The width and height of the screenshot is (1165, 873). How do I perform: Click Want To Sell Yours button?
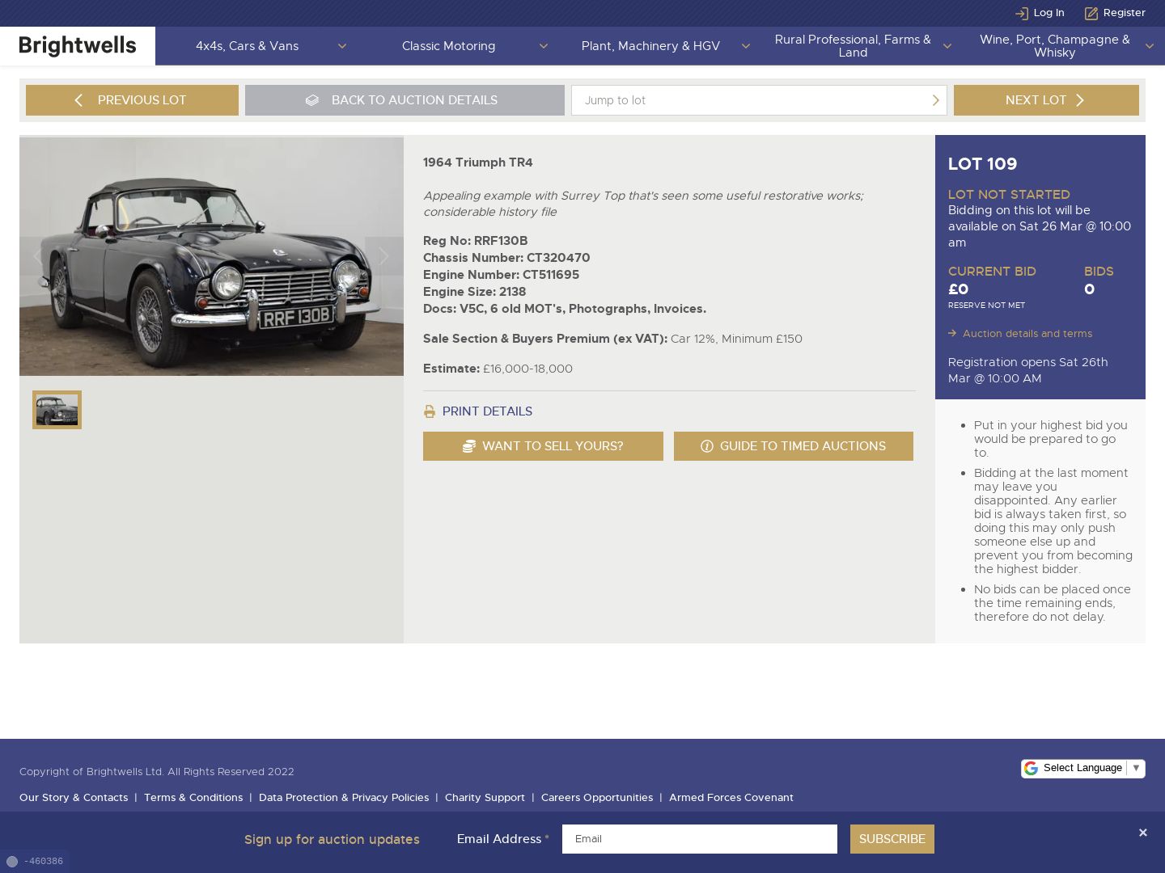pyautogui.click(x=543, y=446)
